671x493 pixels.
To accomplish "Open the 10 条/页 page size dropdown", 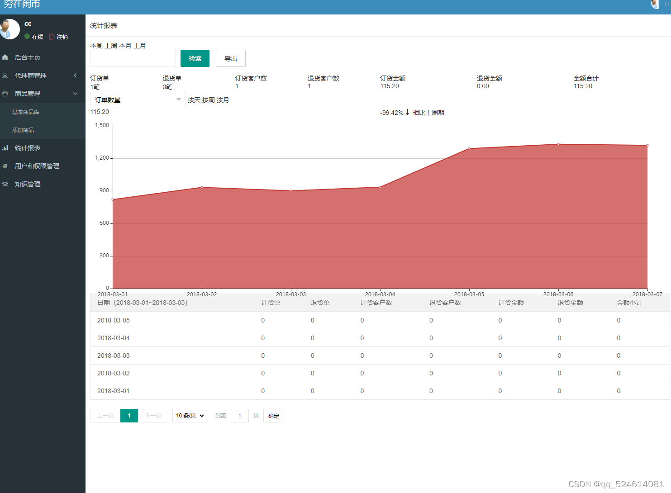I will tap(189, 416).
